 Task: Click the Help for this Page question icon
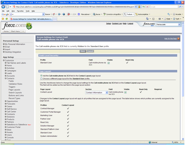[178, 39]
